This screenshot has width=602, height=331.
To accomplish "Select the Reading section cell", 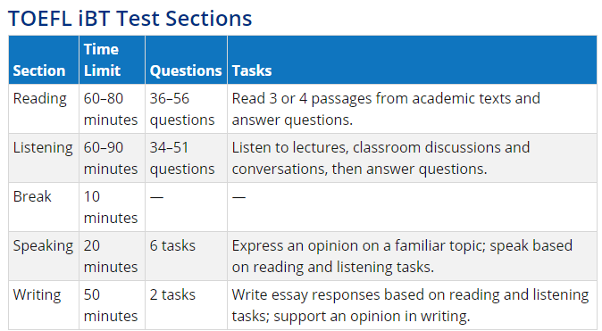I will (x=44, y=109).
